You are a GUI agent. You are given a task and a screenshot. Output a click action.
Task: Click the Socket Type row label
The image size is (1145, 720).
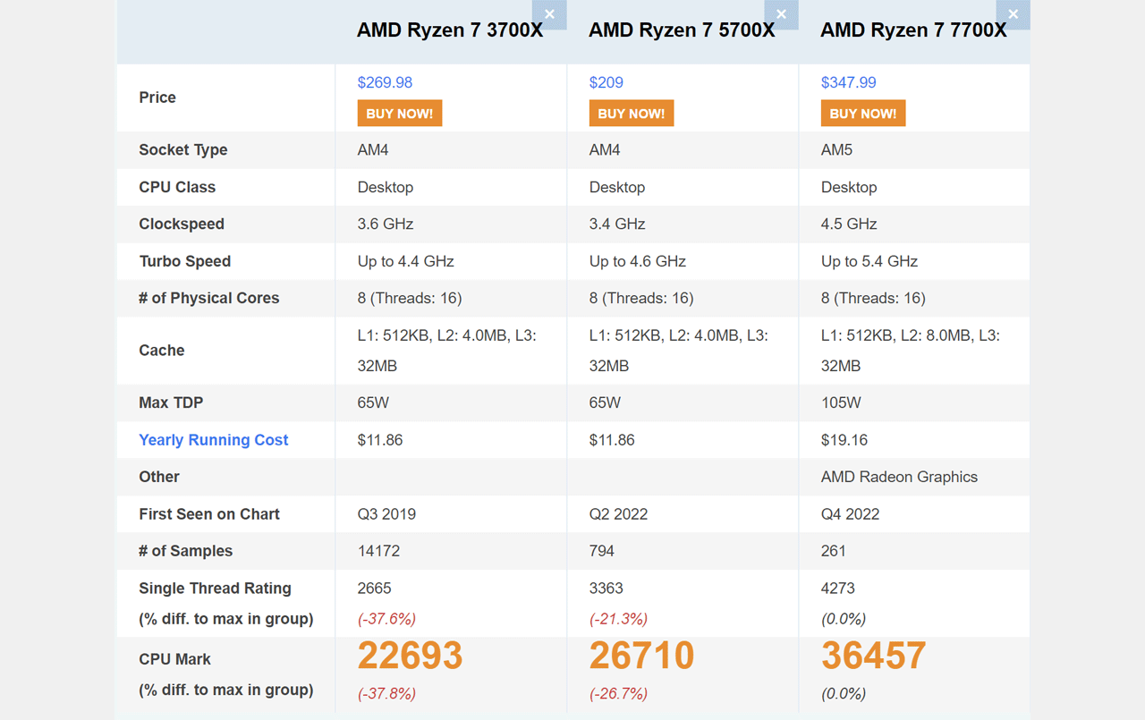[183, 150]
